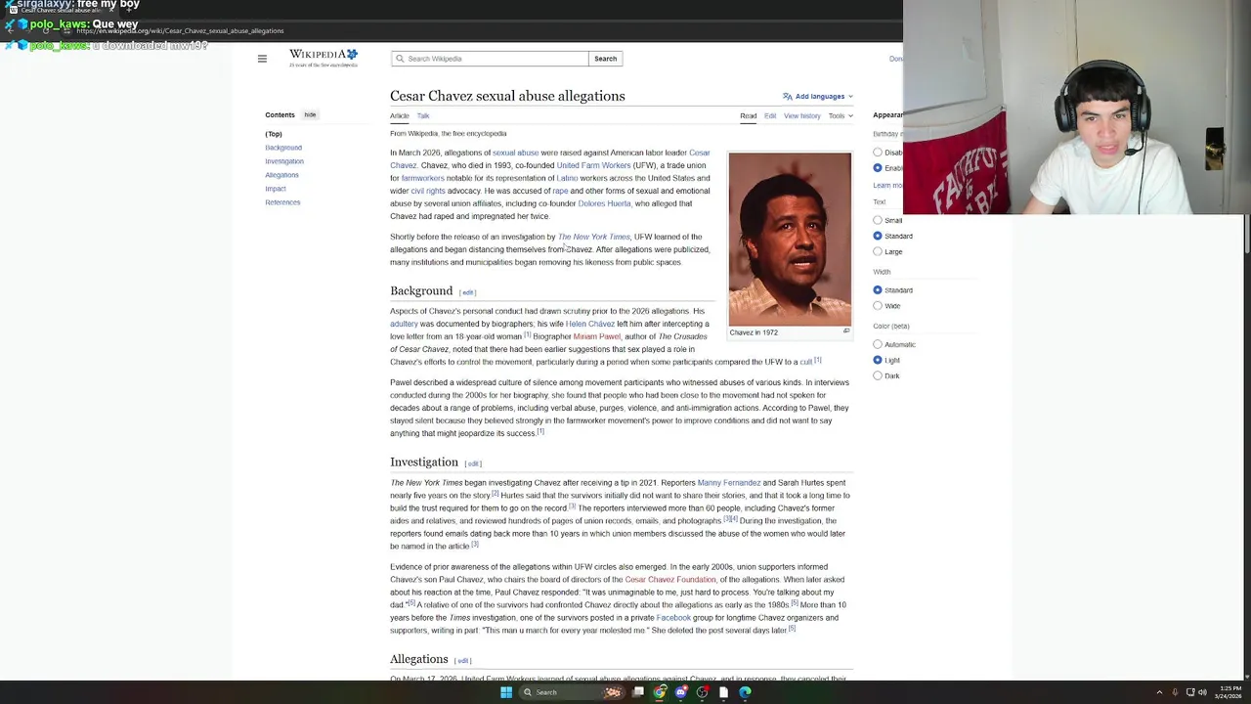Switch to the Talk tab

pos(423,115)
